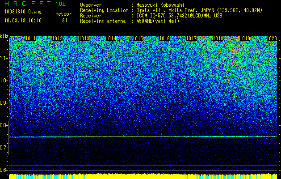The image size is (281, 179).
Task: Click time marker 1020
Action: click(272, 38)
